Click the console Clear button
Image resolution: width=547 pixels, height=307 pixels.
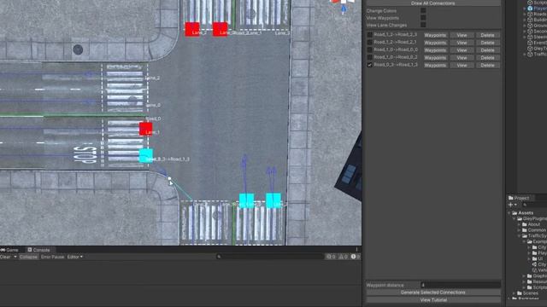point(6,257)
